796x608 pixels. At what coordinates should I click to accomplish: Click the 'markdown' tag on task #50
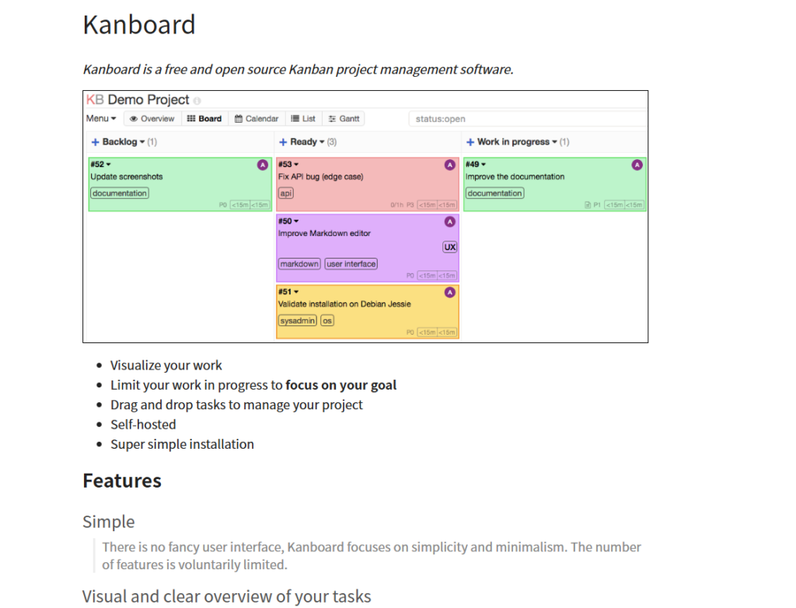coord(299,264)
